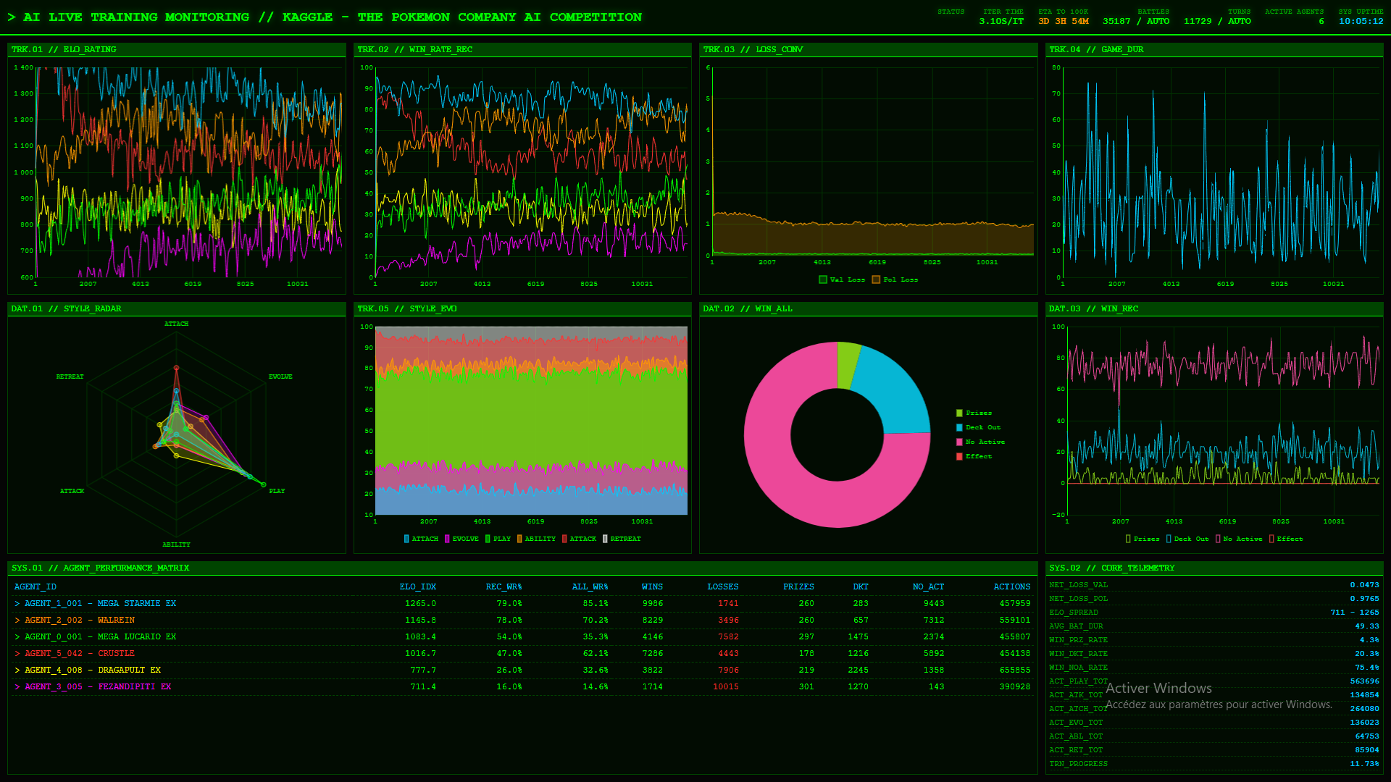Click the TRN_PROGRESS value 11.73%

click(x=1364, y=764)
